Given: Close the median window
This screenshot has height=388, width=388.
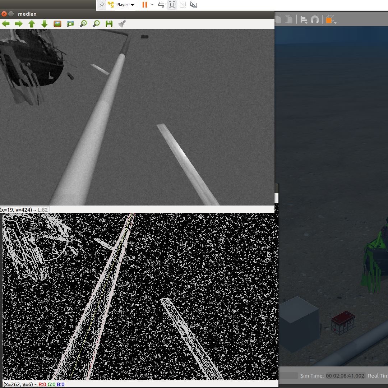Looking at the screenshot, I should point(4,14).
